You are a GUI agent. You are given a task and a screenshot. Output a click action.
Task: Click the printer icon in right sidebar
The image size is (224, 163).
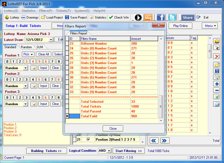[217, 104]
